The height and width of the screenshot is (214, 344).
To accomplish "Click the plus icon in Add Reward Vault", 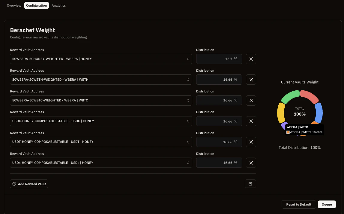I will point(14,184).
